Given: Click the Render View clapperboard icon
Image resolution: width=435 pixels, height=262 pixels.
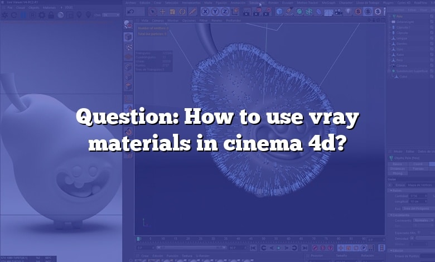Looking at the screenshot, I should [x=246, y=12].
